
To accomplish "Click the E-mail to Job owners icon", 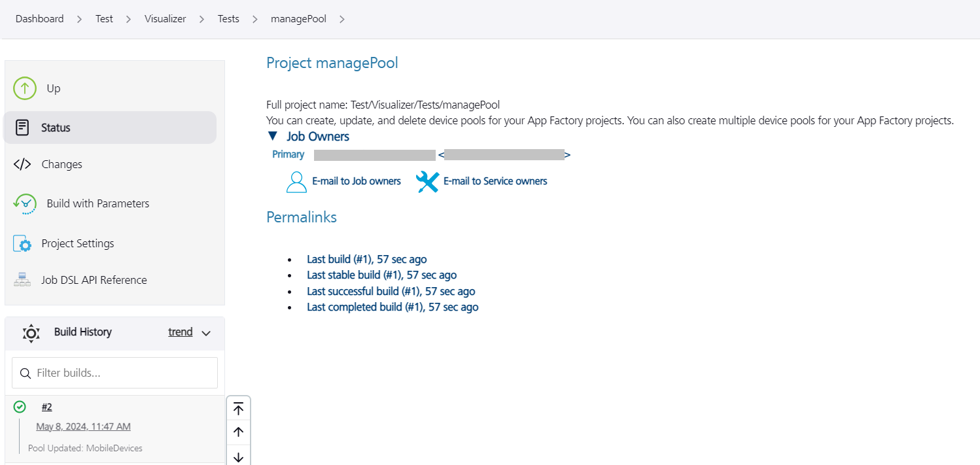I will click(296, 181).
